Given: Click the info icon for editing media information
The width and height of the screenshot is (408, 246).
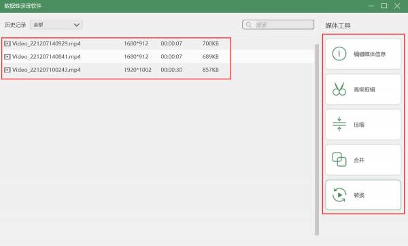Looking at the screenshot, I should point(339,54).
